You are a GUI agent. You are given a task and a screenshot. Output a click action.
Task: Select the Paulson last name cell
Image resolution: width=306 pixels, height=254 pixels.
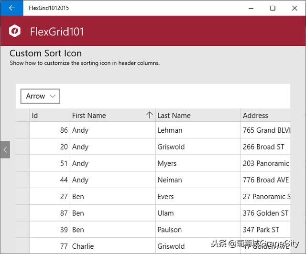pos(198,230)
